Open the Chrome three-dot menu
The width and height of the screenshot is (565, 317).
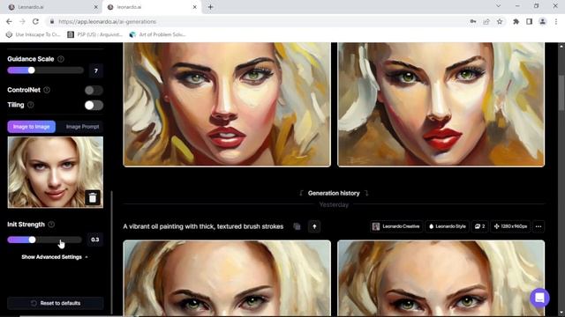click(x=556, y=21)
